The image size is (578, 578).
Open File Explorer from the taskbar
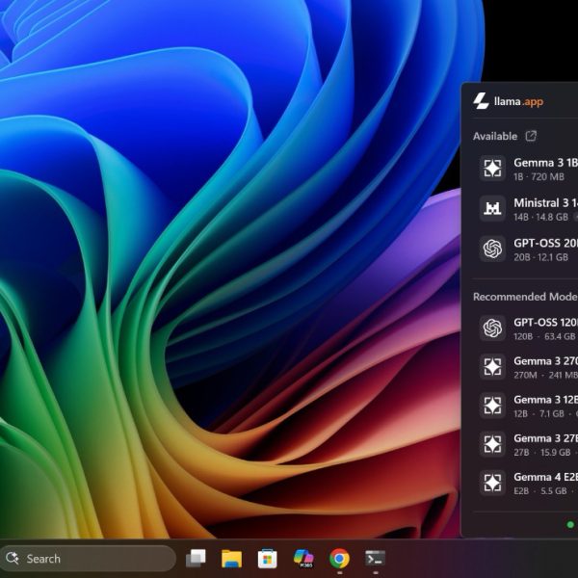[231, 559]
